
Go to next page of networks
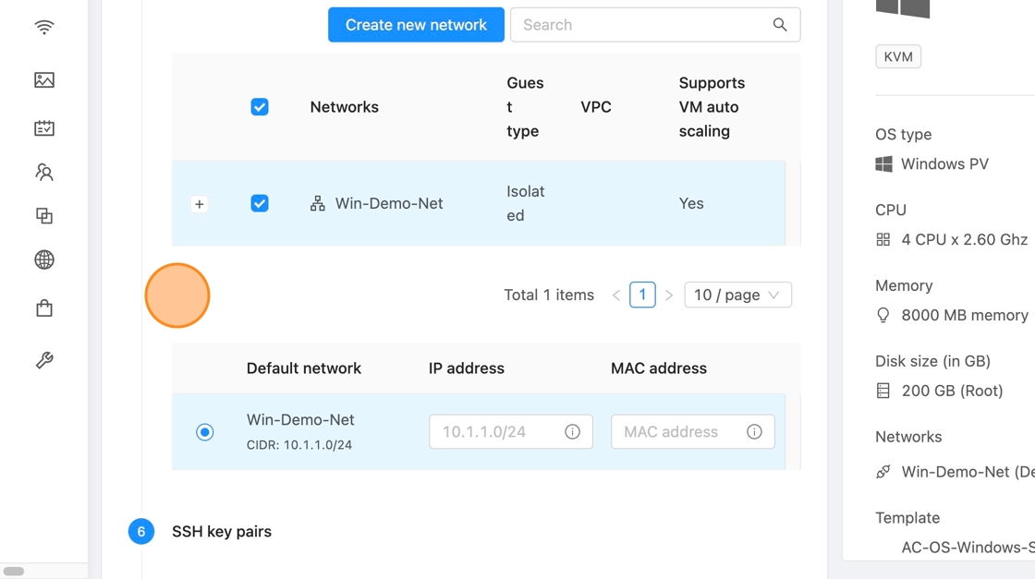669,296
